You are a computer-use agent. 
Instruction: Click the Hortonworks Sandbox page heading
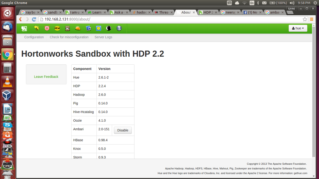pyautogui.click(x=93, y=54)
